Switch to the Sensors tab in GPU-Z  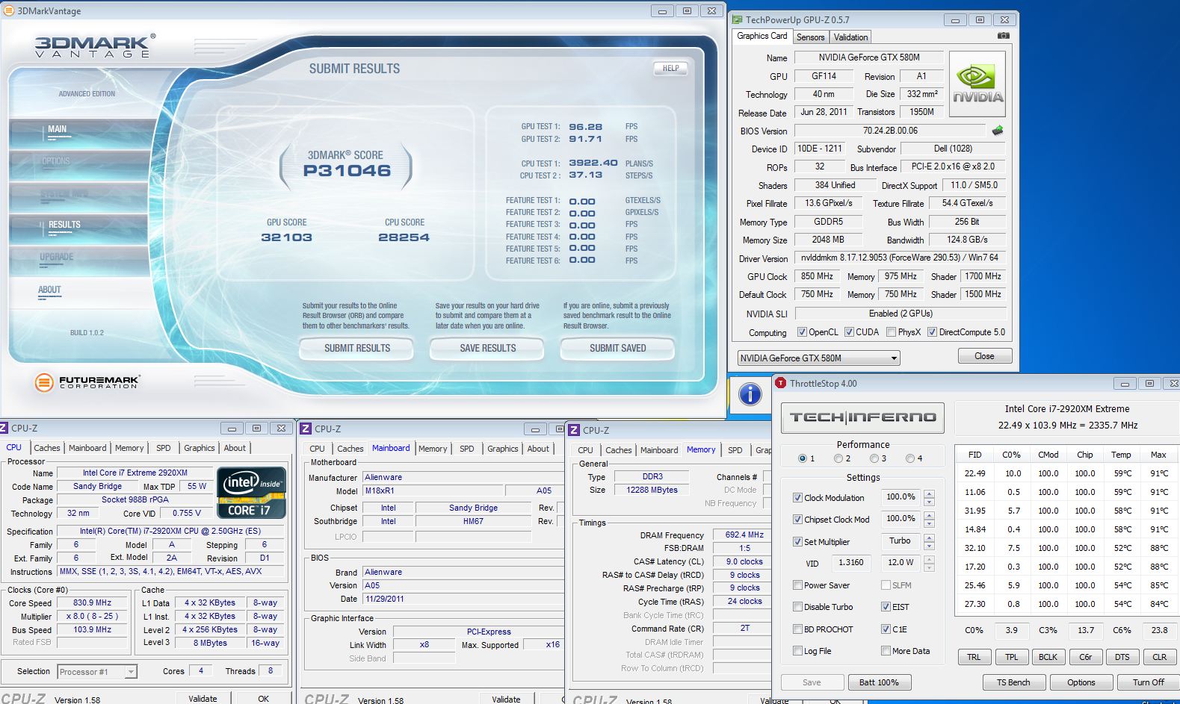pos(810,37)
